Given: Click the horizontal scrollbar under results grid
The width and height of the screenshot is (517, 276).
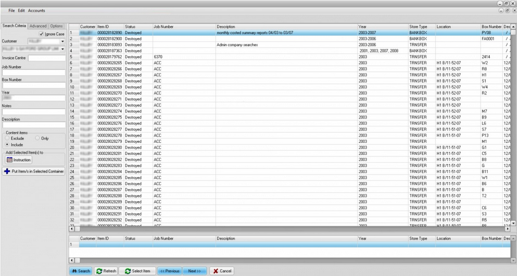Looking at the screenshot, I should tap(286, 229).
